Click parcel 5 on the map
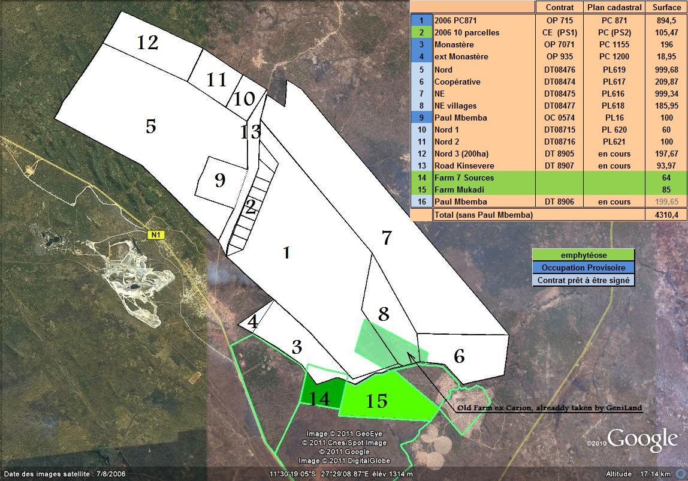The height and width of the screenshot is (481, 688). [150, 126]
